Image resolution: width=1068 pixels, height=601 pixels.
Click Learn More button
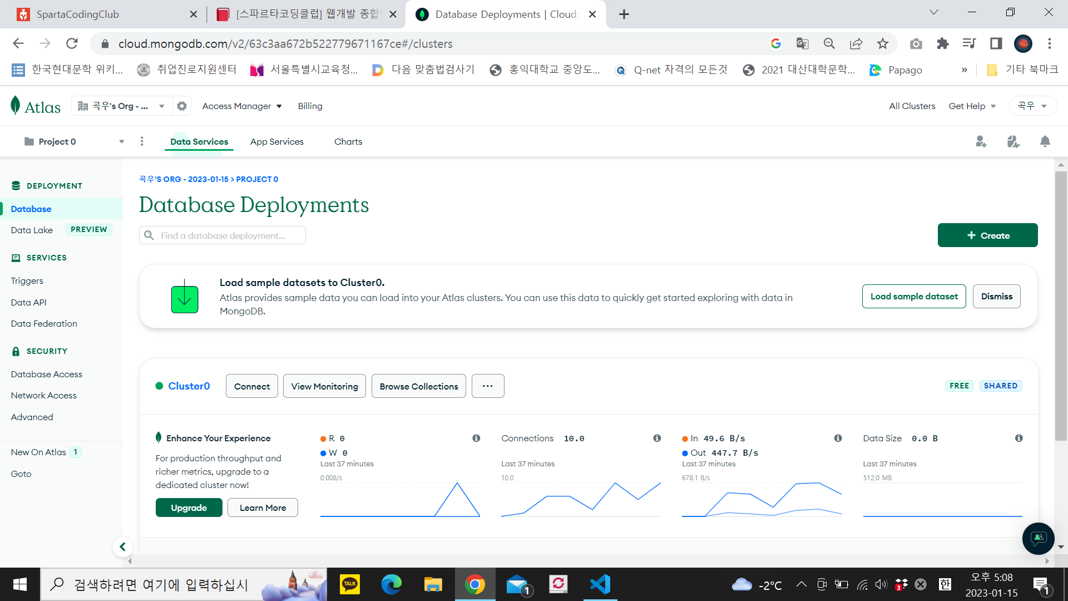pyautogui.click(x=263, y=508)
